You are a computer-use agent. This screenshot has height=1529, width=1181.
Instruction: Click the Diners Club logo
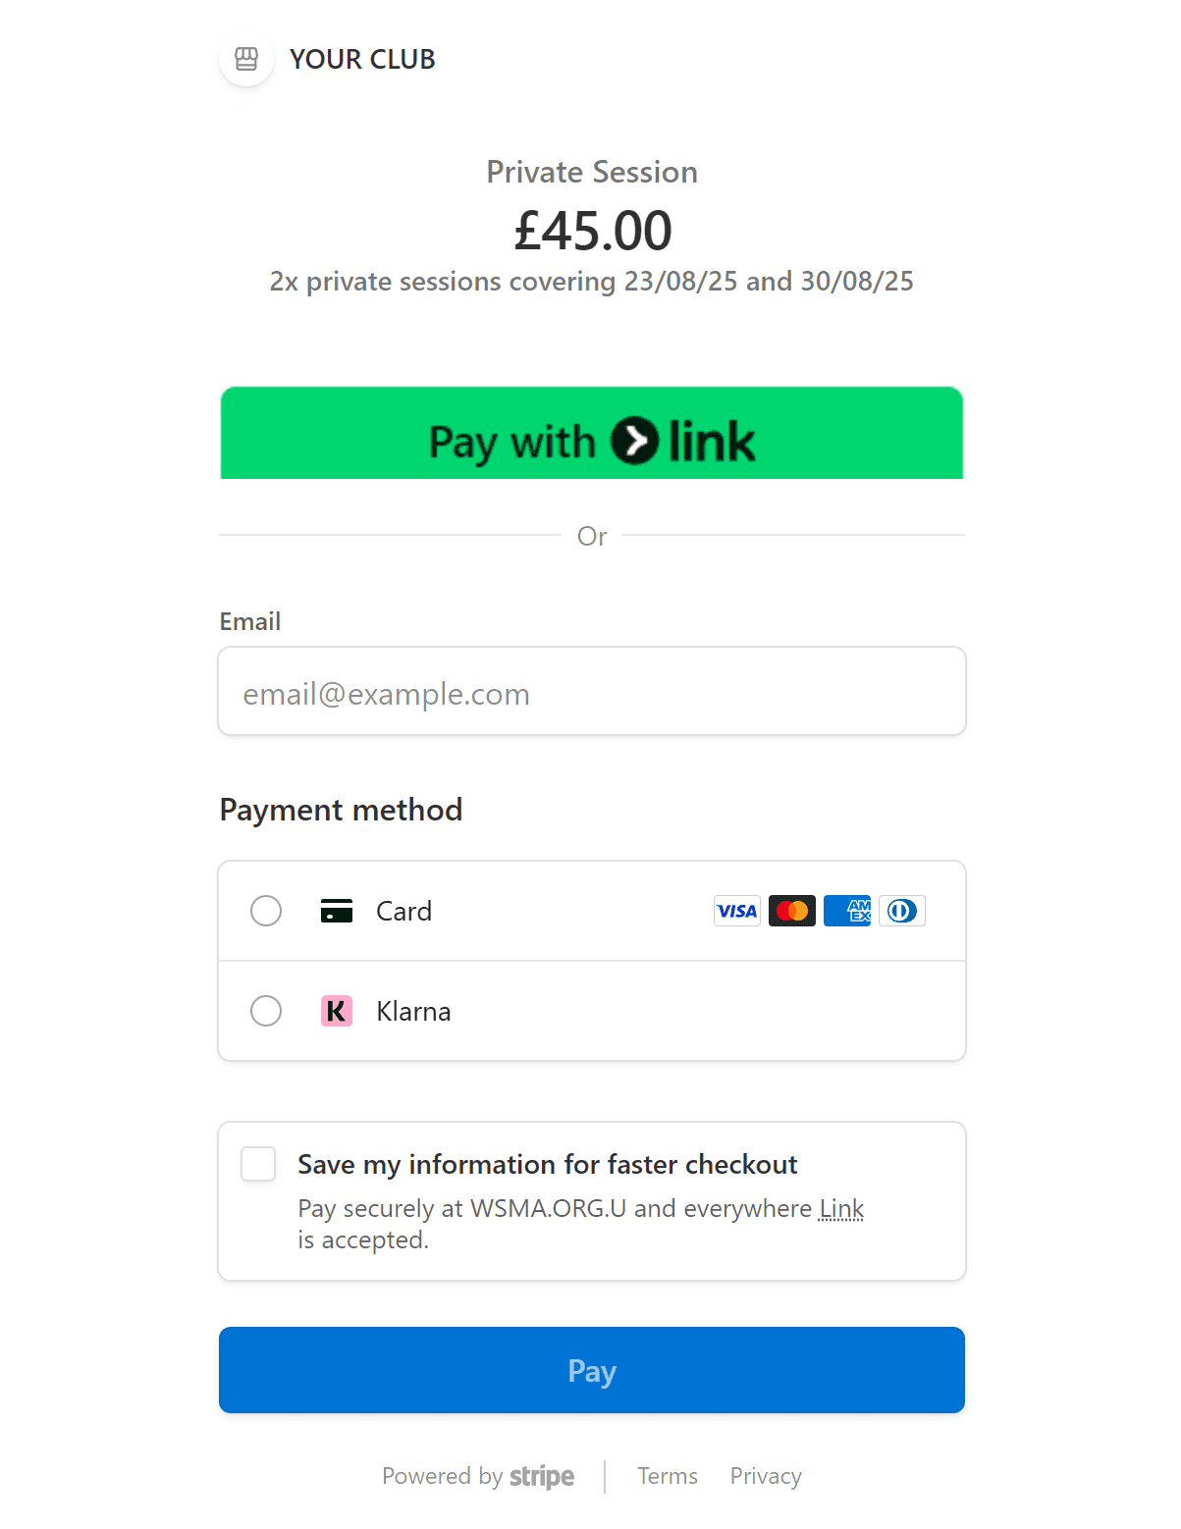(x=902, y=911)
